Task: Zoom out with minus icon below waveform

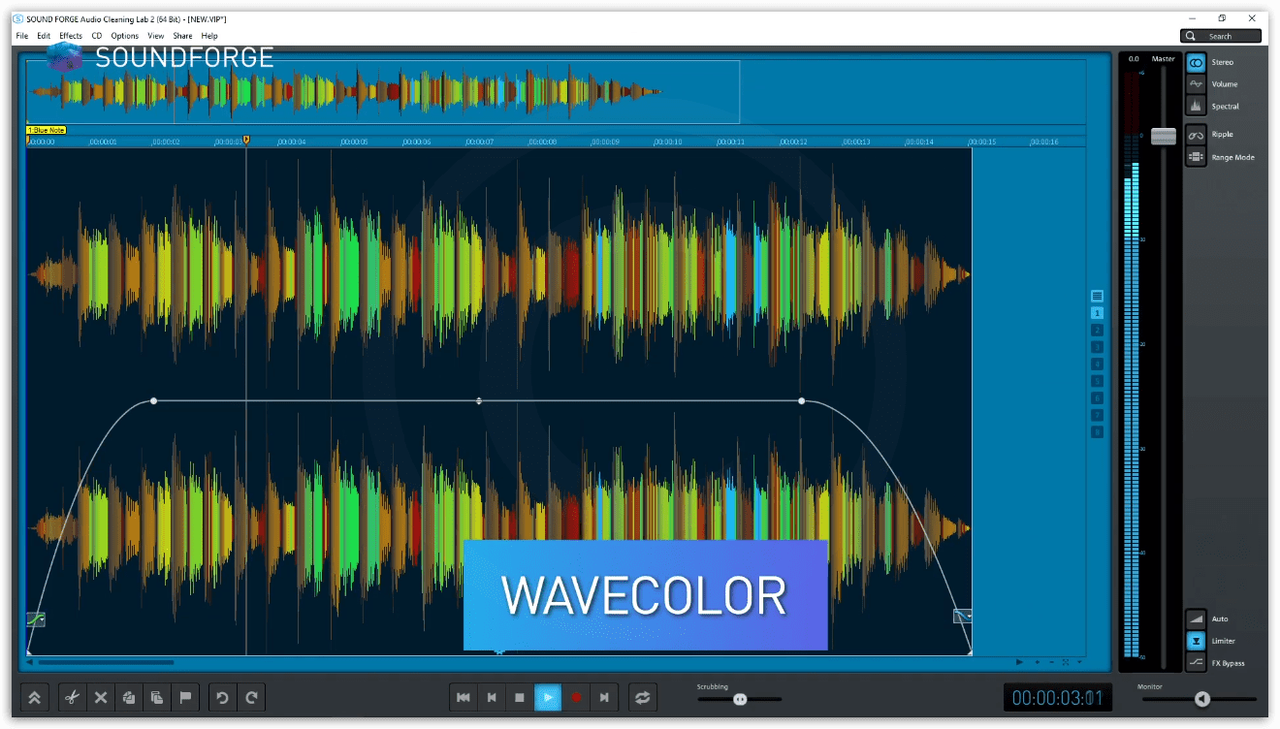Action: point(1051,662)
